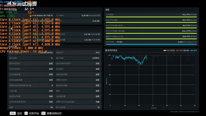Click the 返回 (back) label

[19, 113]
